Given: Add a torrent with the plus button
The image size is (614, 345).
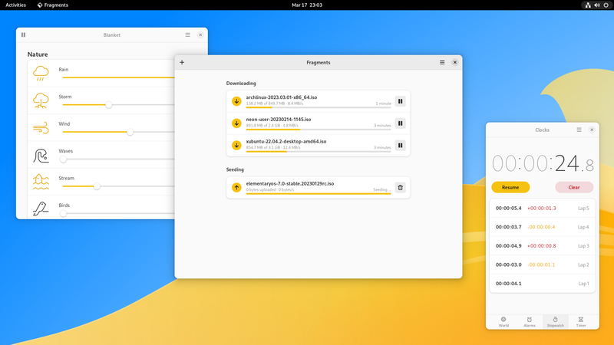Looking at the screenshot, I should [x=182, y=62].
